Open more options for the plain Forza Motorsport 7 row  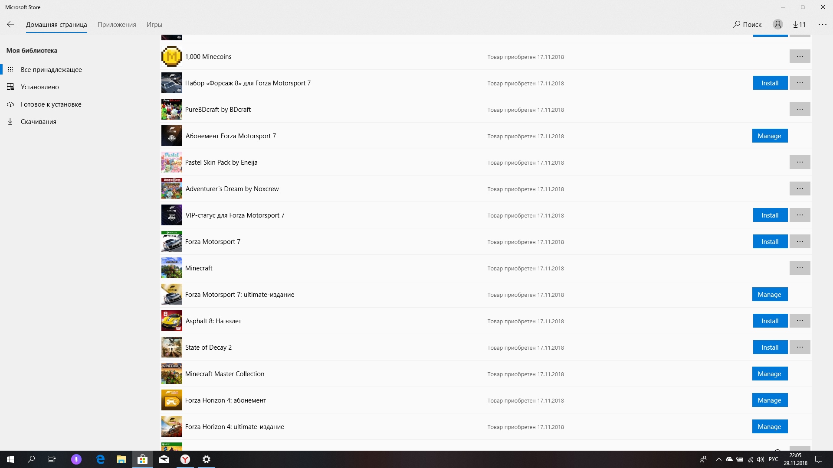[x=800, y=242]
